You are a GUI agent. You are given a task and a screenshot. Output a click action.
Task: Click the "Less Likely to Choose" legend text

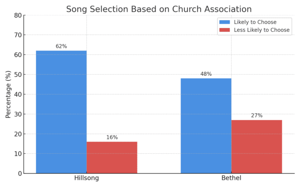point(262,30)
